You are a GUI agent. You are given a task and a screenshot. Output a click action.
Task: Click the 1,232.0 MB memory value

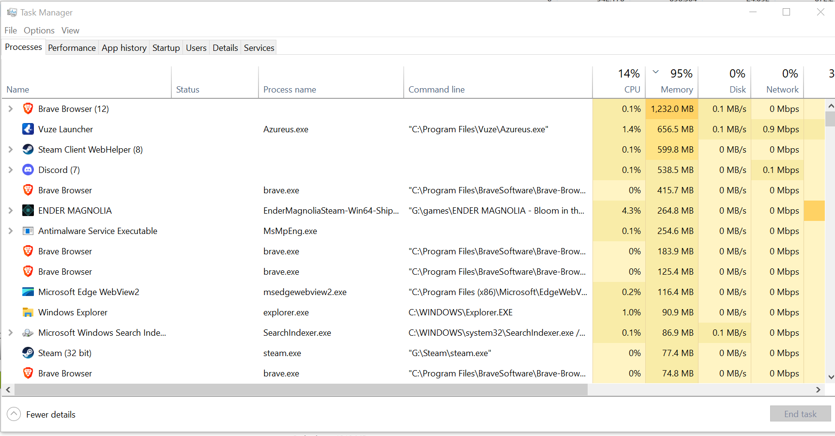(672, 109)
